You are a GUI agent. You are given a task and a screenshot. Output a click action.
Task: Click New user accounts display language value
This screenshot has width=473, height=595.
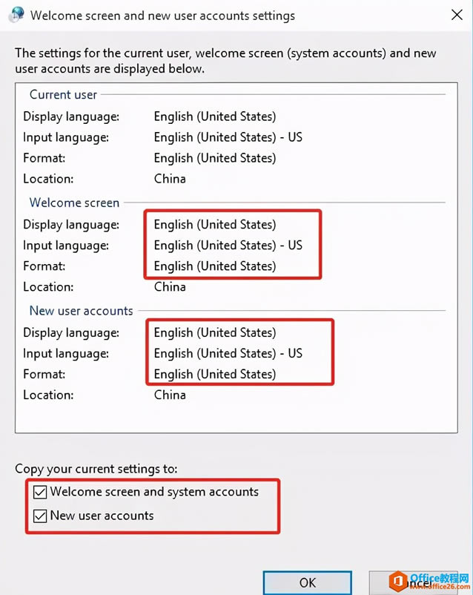pos(215,333)
